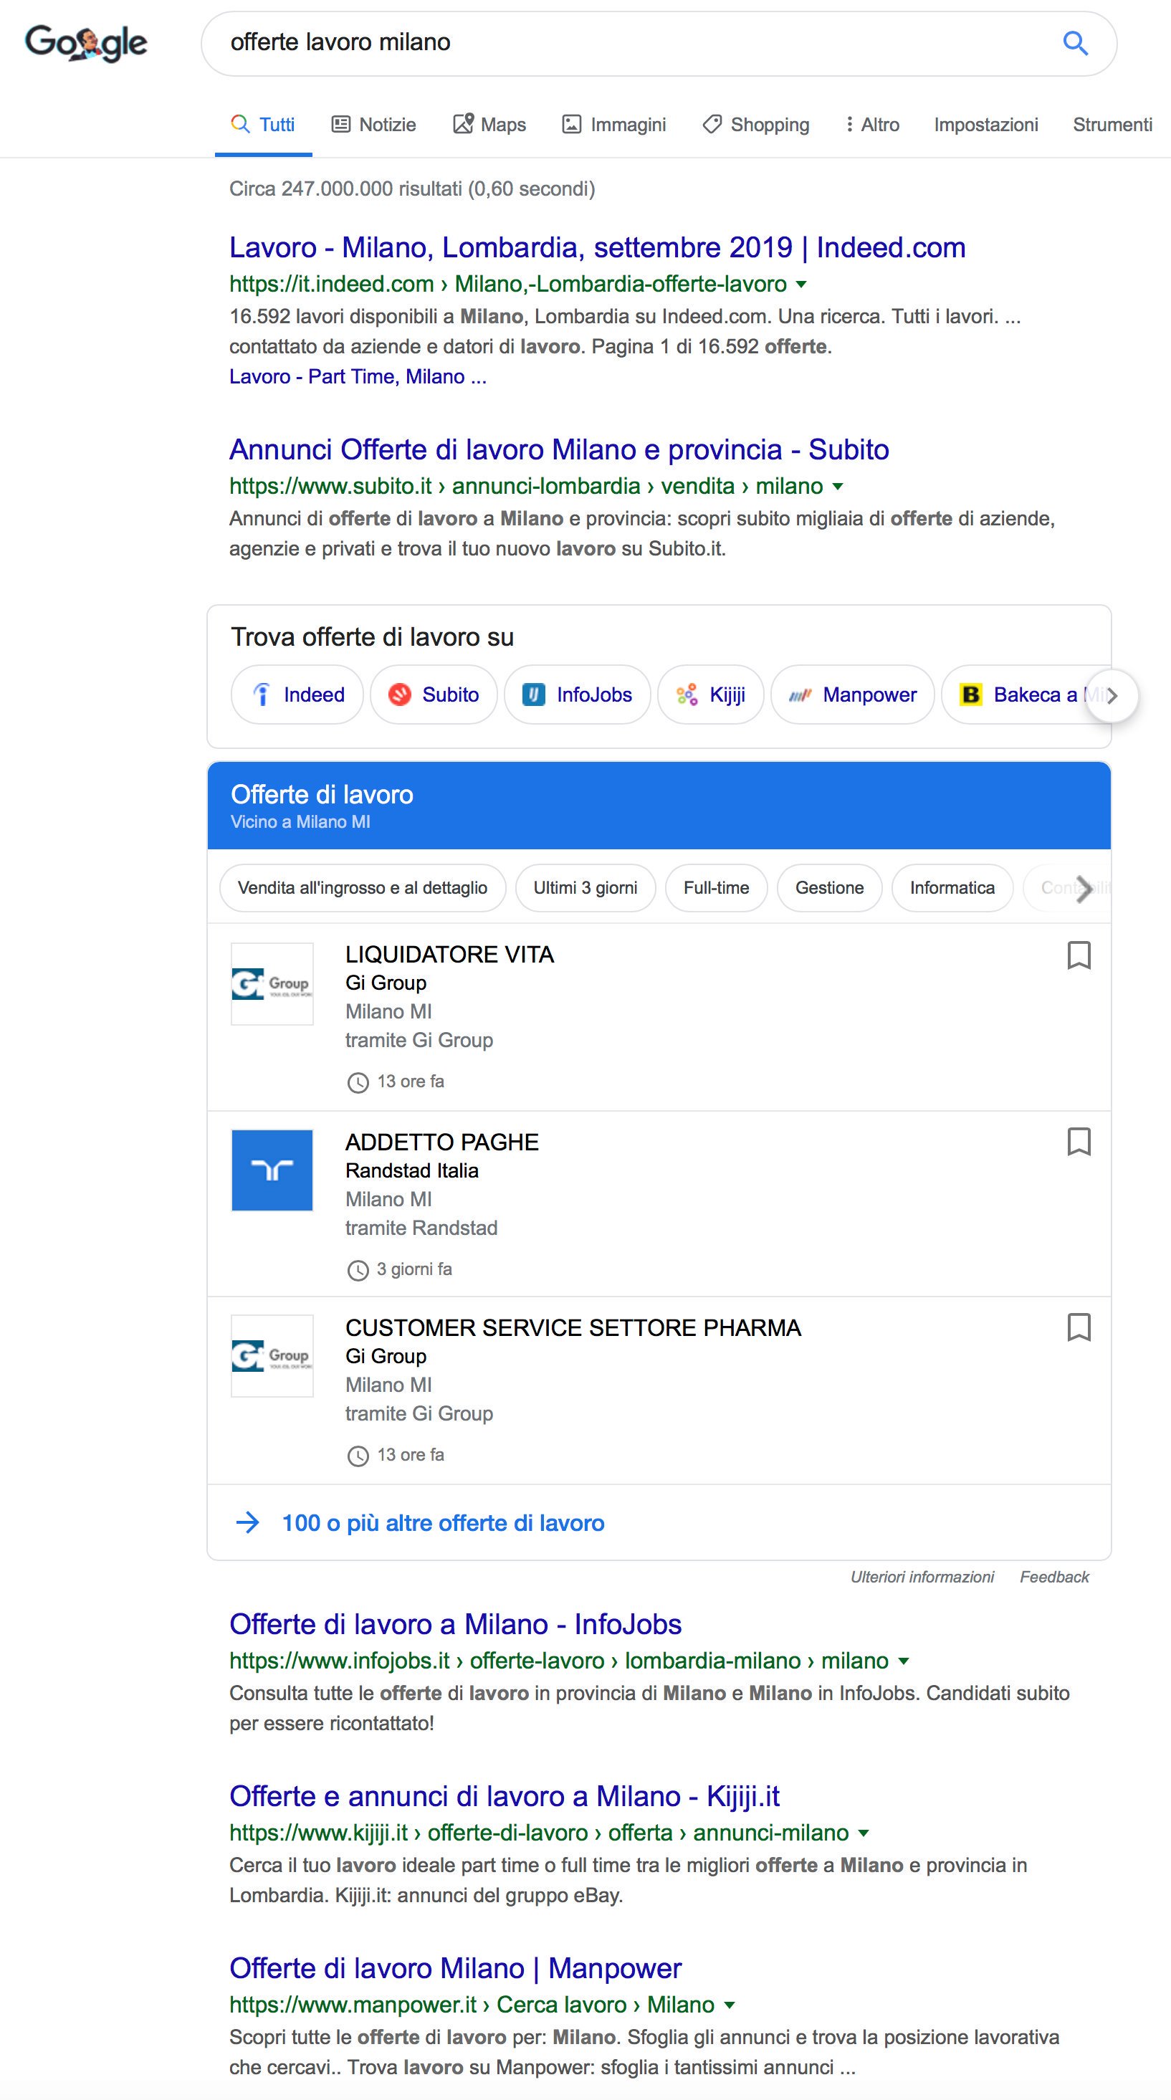Click the blue search magnifier icon
Image resolution: width=1171 pixels, height=2100 pixels.
pos(1076,43)
